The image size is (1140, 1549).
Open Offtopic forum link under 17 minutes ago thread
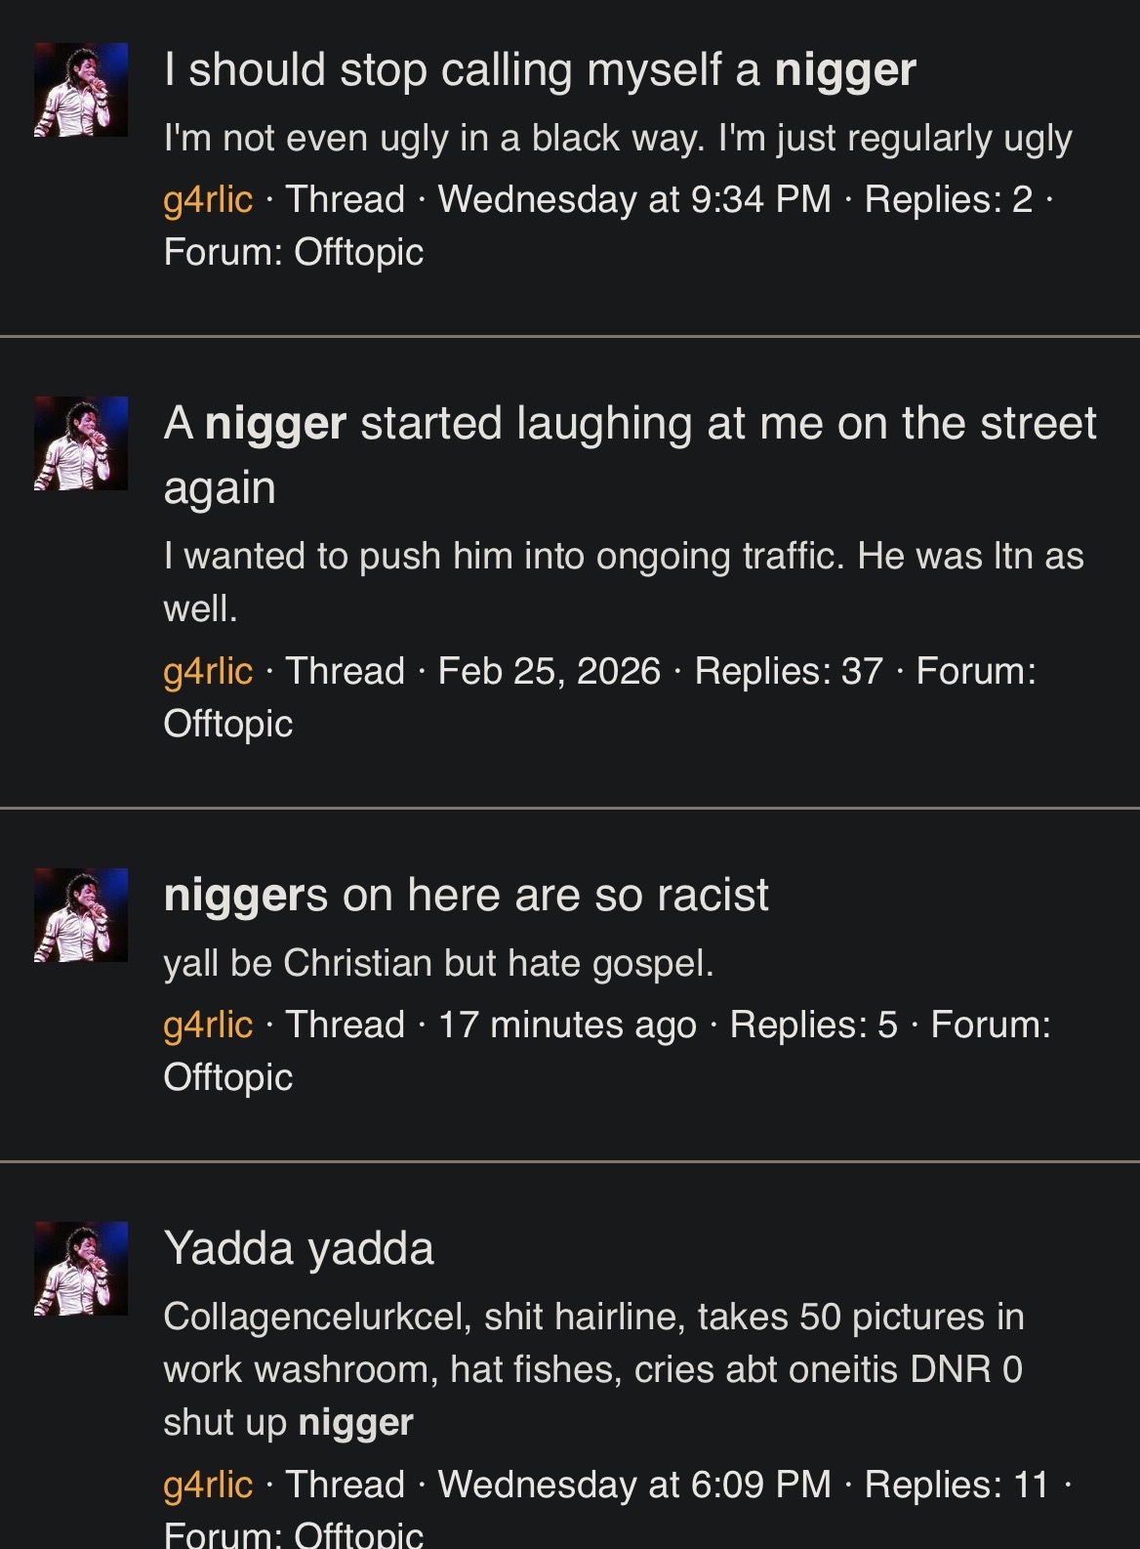pyautogui.click(x=228, y=1077)
